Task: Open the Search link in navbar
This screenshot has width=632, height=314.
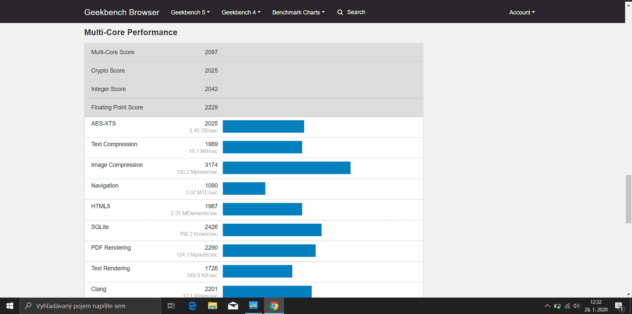Action: [x=356, y=12]
